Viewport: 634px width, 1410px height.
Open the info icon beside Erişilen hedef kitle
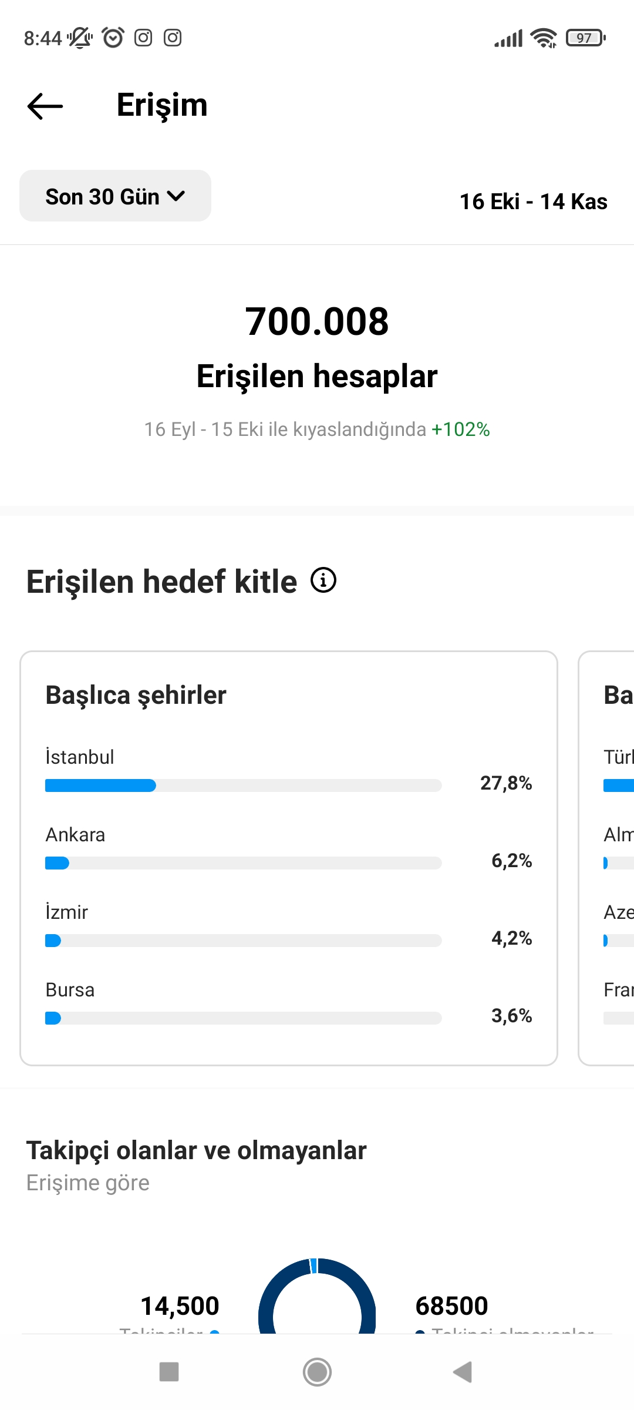323,580
